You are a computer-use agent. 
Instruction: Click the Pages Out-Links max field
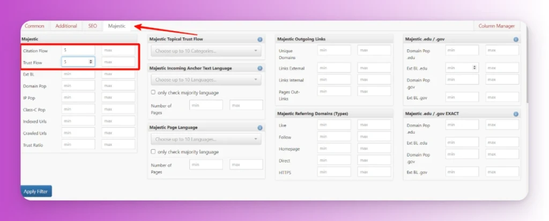pyautogui.click(x=374, y=91)
